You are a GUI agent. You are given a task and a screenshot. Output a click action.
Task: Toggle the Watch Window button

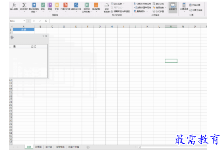point(173,7)
